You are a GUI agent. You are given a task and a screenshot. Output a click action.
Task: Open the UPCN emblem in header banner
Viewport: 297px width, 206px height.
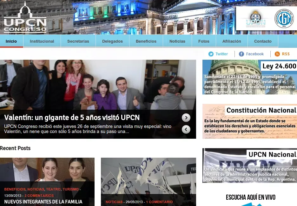coord(255,19)
